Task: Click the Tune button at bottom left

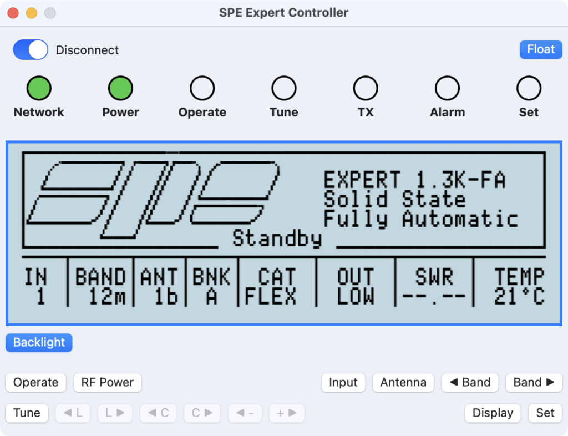Action: (x=27, y=413)
